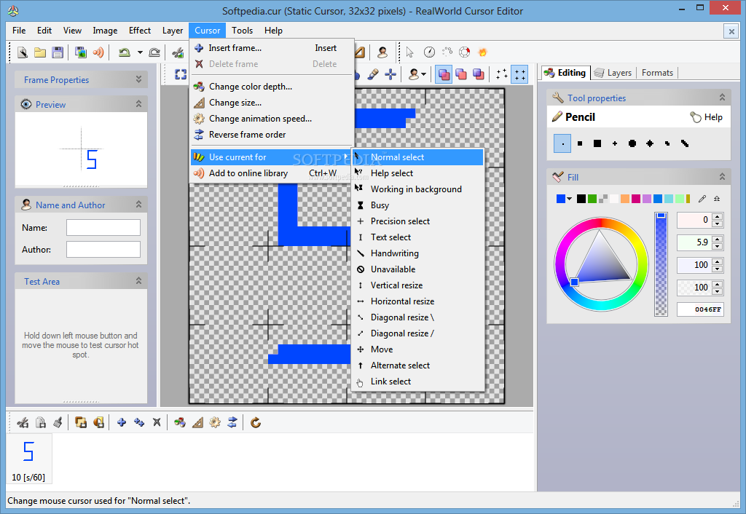
Task: Select the thick diagonal pencil tip
Action: click(685, 143)
